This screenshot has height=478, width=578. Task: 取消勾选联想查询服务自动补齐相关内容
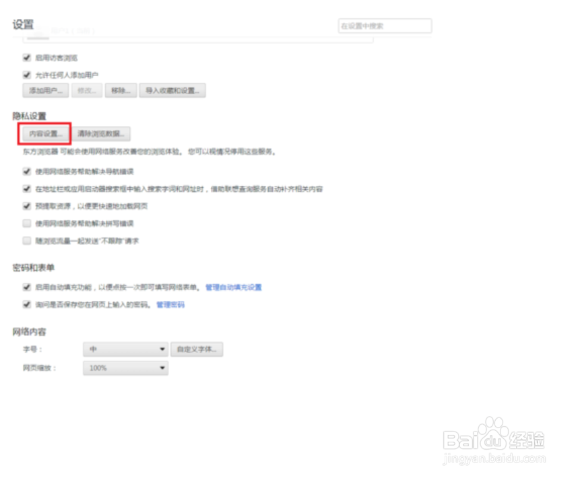point(26,189)
